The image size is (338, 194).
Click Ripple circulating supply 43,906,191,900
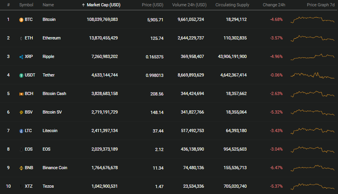[232, 56]
